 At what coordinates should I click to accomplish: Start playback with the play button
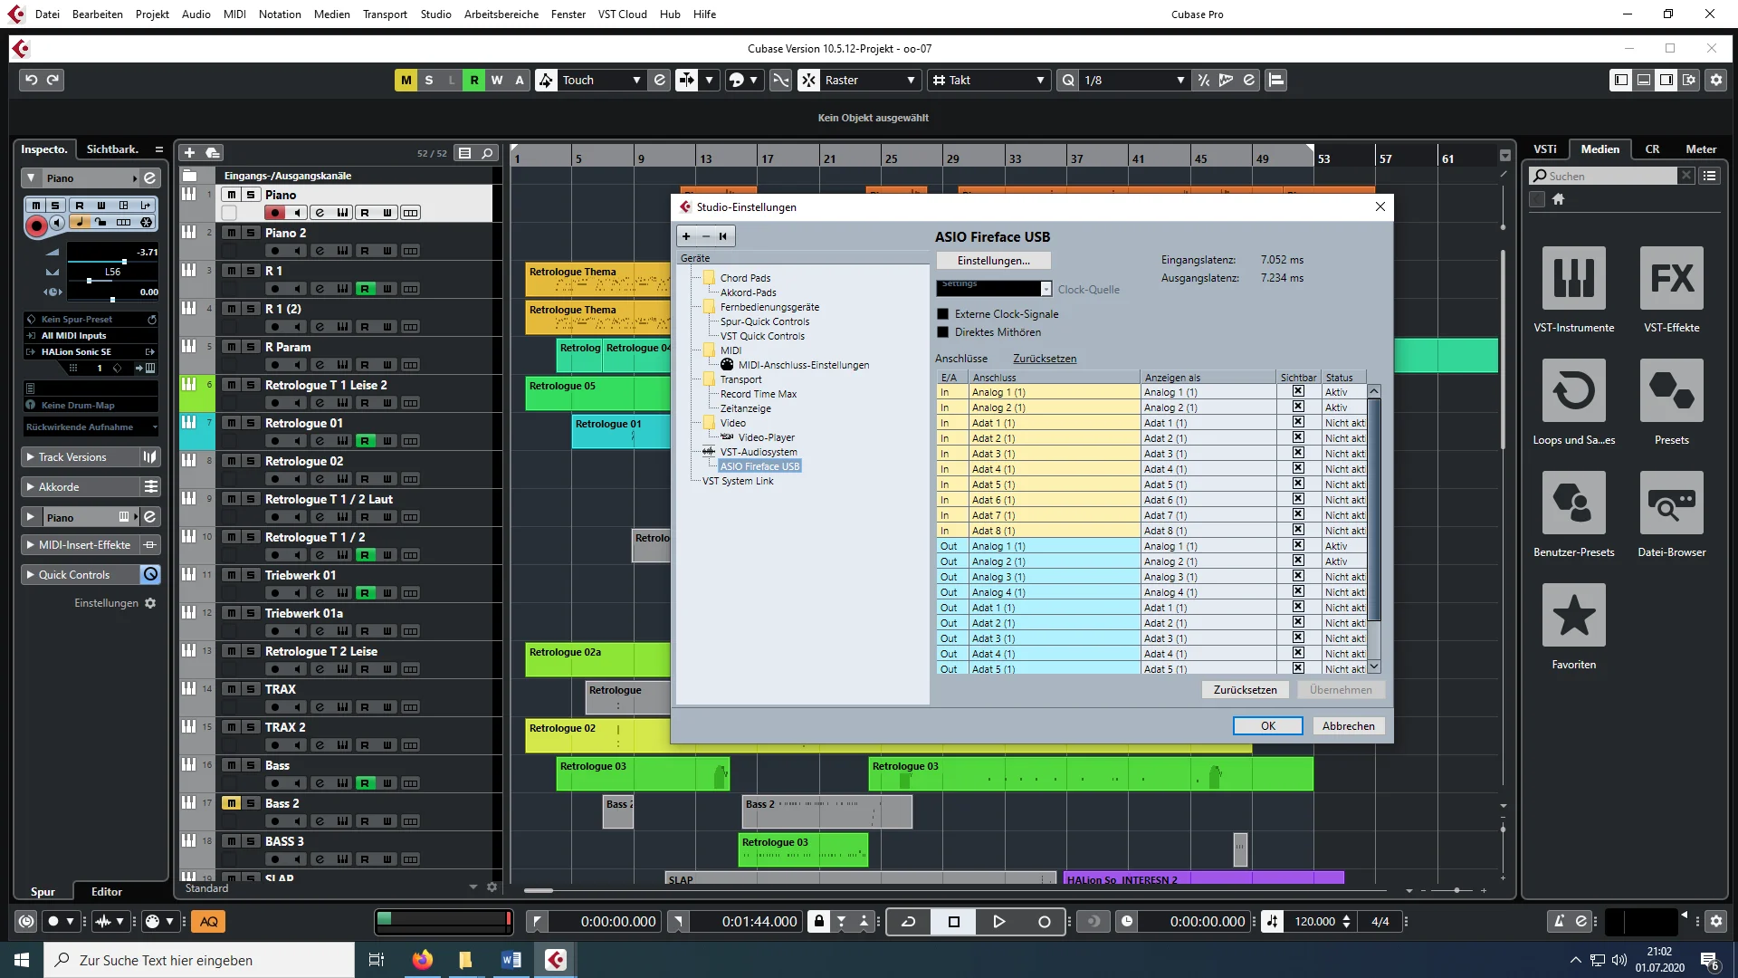(x=998, y=921)
